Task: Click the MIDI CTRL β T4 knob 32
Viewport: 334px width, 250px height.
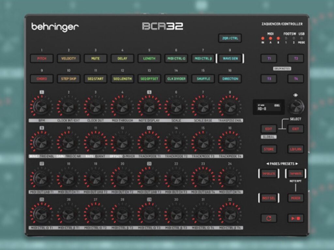Action: [230, 214]
